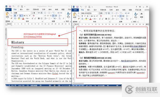Screen dimensions: 160x97
Task: Click vertical scrollbar of Original.docx left edge
Action: (6, 55)
